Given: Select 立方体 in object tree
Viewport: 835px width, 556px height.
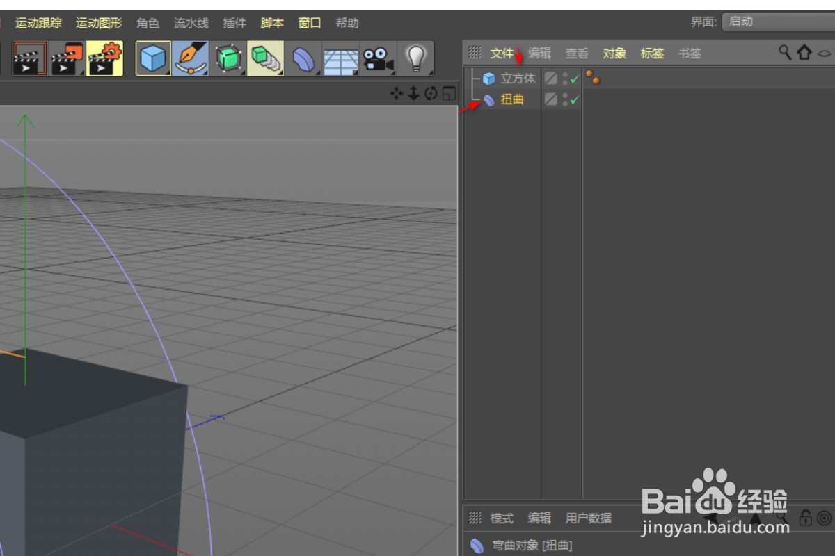Looking at the screenshot, I should pyautogui.click(x=518, y=79).
